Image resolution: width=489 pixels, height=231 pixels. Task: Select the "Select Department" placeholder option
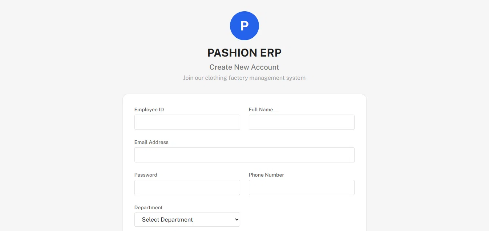pyautogui.click(x=167, y=219)
